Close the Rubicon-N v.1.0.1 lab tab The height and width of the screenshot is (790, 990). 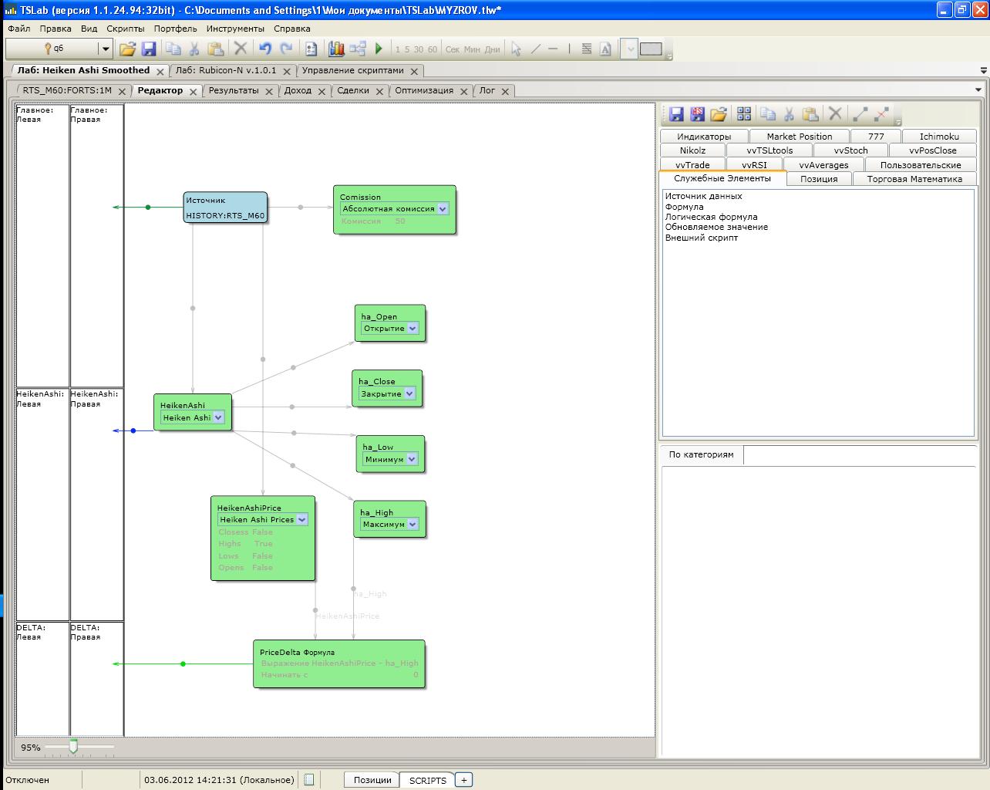[x=288, y=71]
